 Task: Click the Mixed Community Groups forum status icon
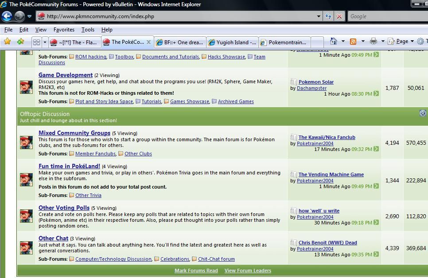27,142
